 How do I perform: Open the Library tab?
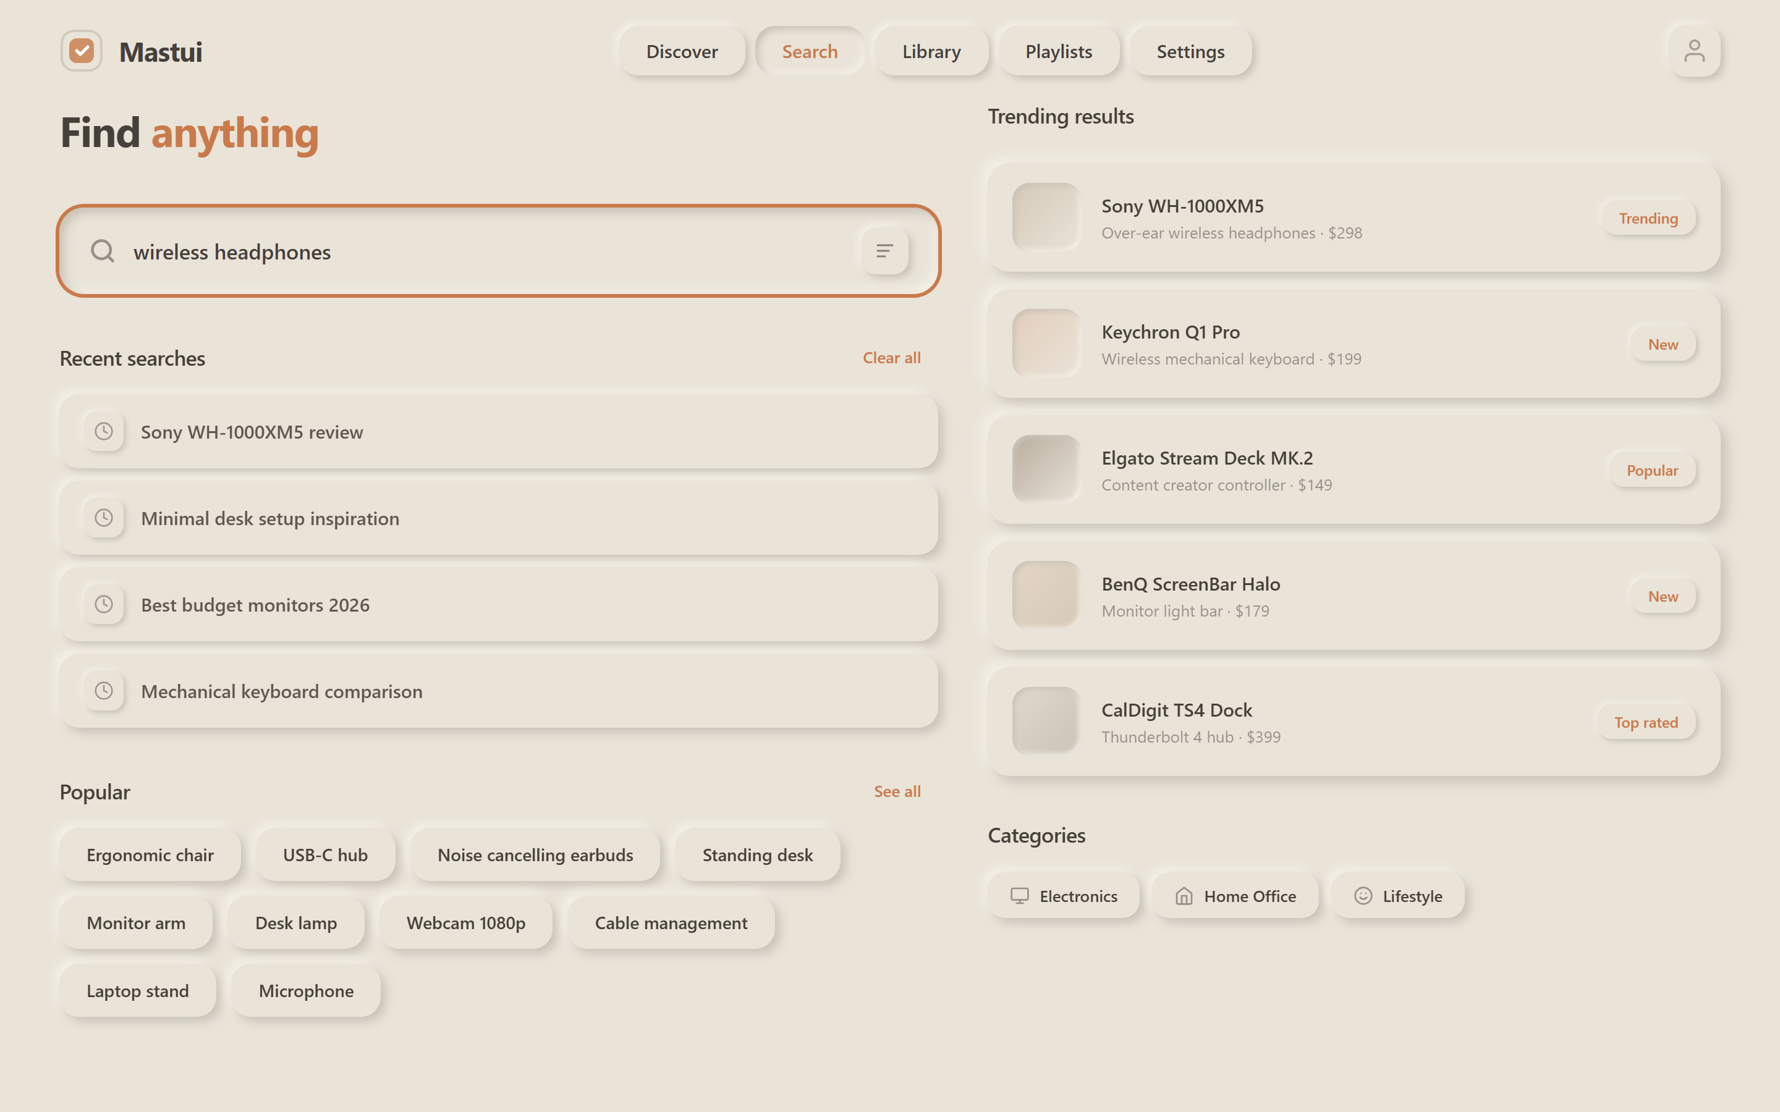tap(931, 51)
